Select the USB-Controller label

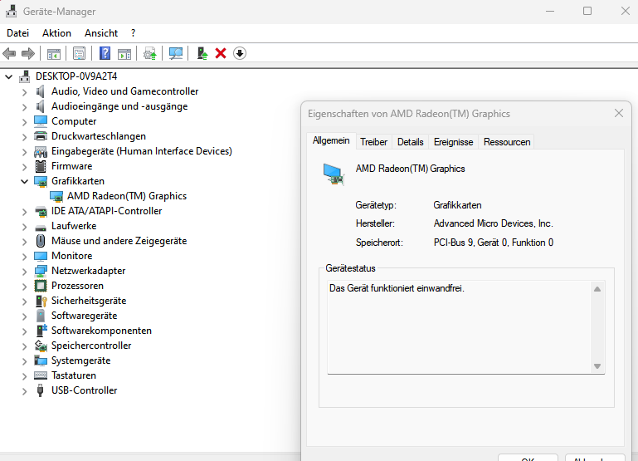click(85, 390)
